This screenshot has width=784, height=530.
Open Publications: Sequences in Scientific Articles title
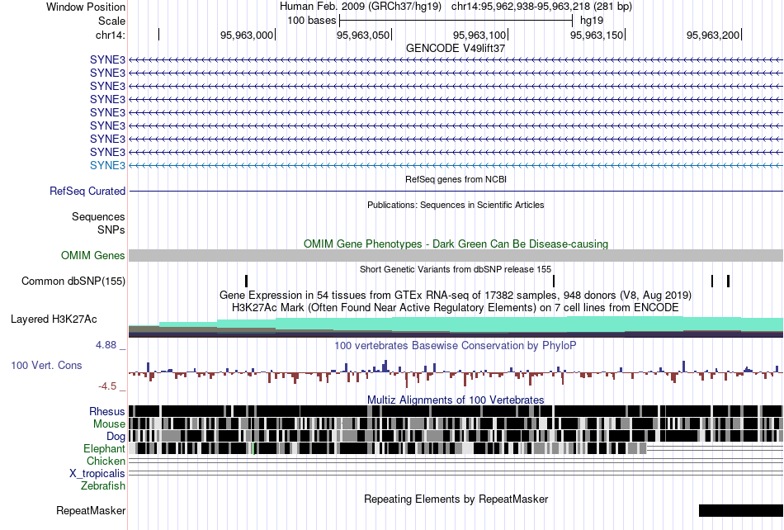(456, 205)
